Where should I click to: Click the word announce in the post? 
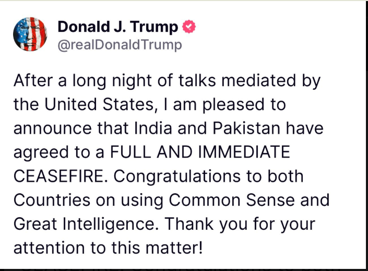click(x=53, y=128)
